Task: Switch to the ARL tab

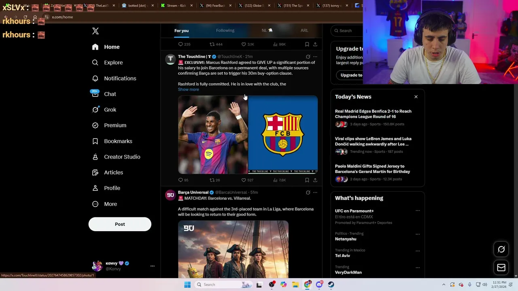Action: pyautogui.click(x=304, y=31)
